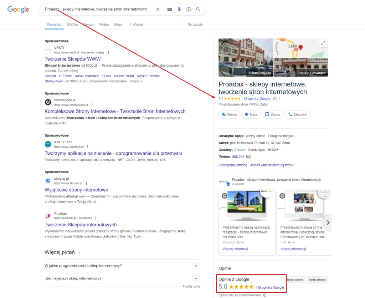Click Zaproponuj zmianę link

click(x=233, y=165)
